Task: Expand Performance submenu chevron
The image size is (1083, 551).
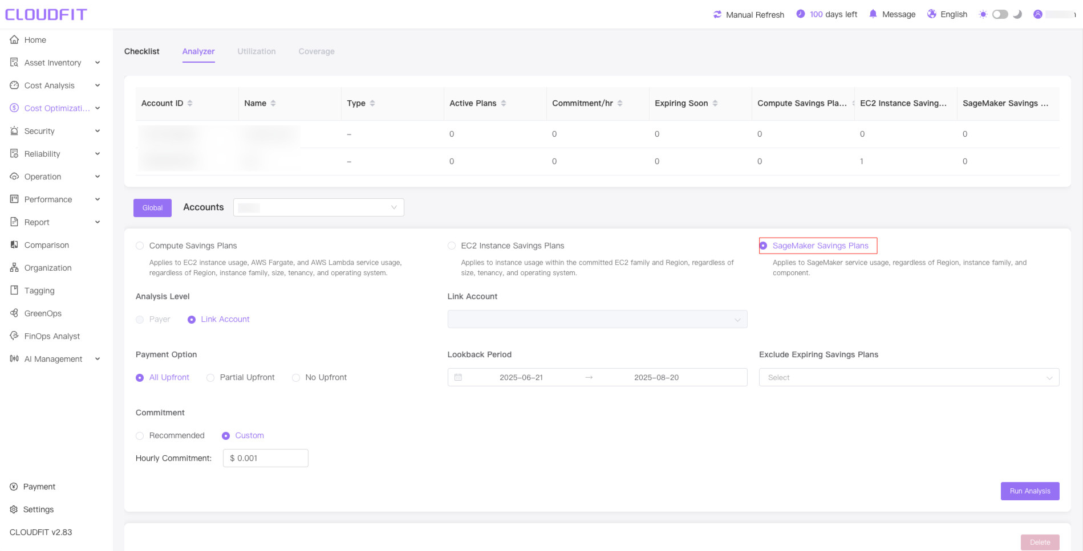Action: 98,199
